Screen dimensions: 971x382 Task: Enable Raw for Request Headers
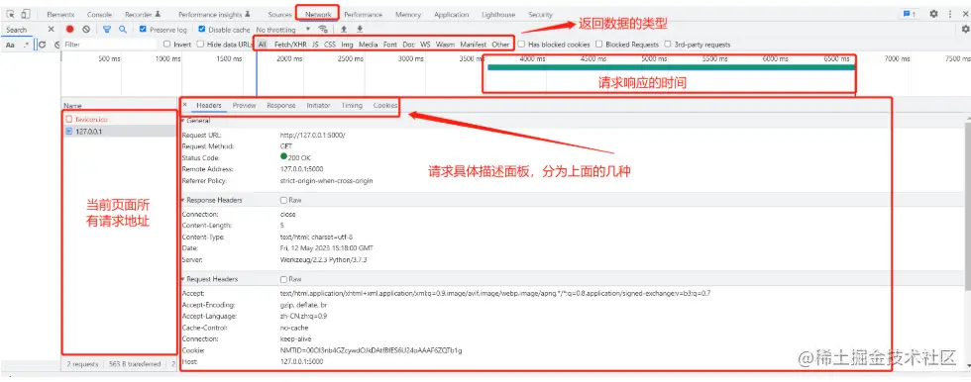283,279
